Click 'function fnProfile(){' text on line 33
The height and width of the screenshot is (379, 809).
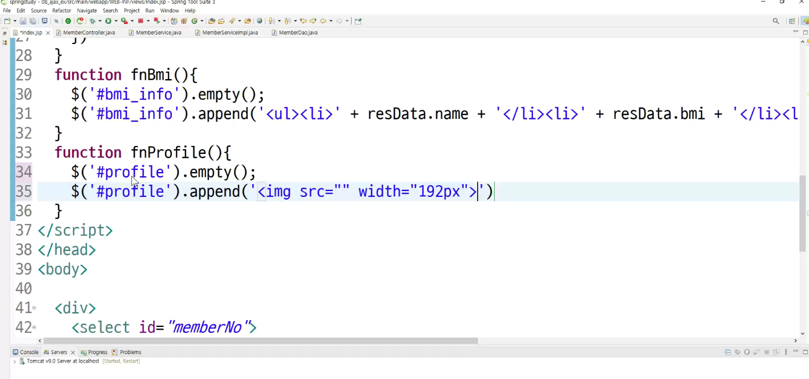click(x=143, y=153)
